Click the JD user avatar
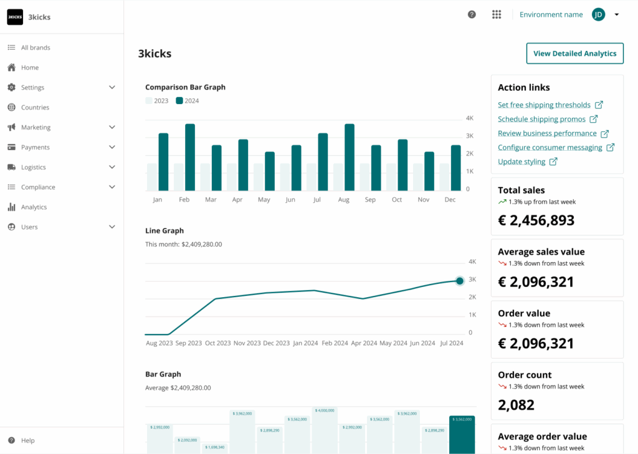This screenshot has height=454, width=638. (598, 15)
